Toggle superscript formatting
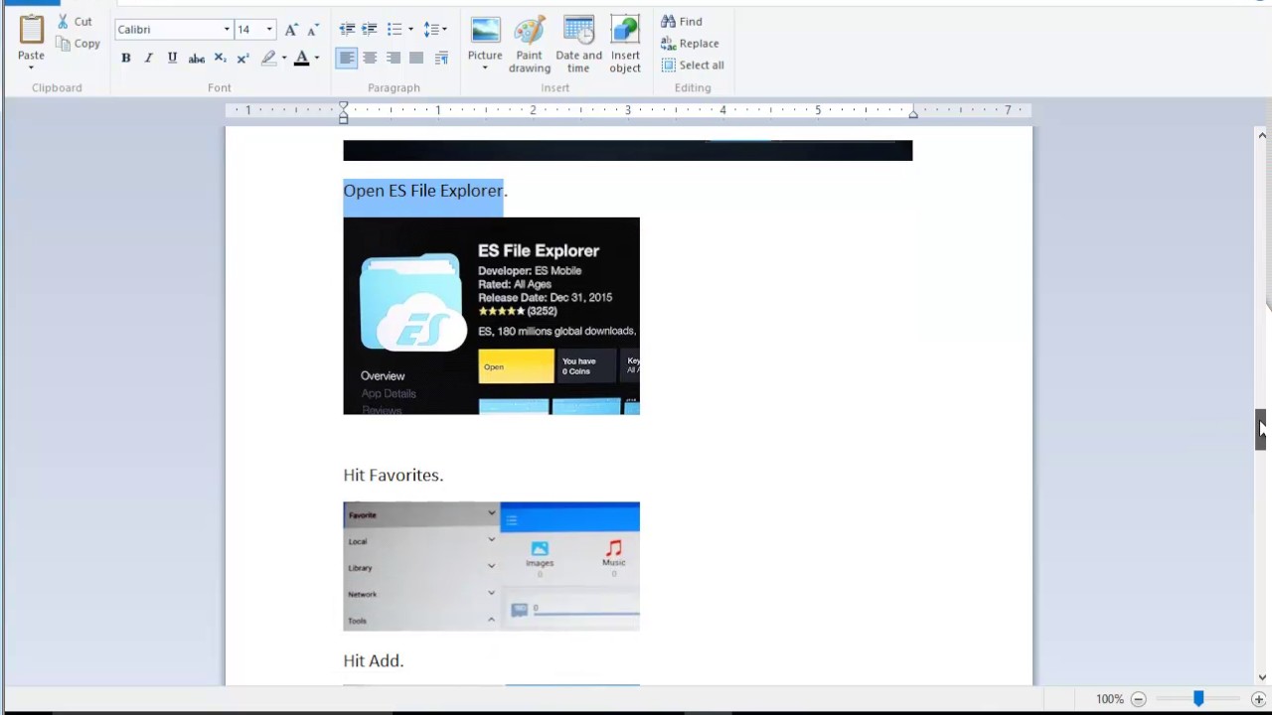This screenshot has width=1272, height=715. click(x=242, y=59)
